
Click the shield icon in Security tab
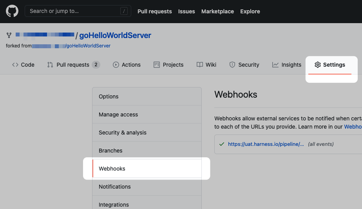coord(232,65)
